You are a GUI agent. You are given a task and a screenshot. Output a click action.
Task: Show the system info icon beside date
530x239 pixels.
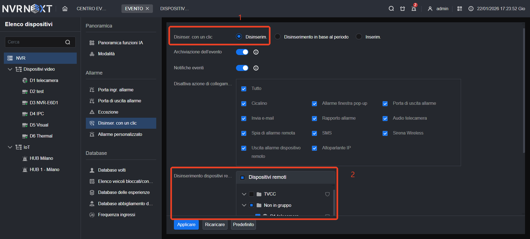coord(471,9)
